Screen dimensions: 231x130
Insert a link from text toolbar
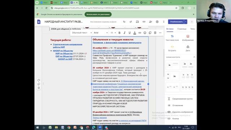click(x=140, y=33)
